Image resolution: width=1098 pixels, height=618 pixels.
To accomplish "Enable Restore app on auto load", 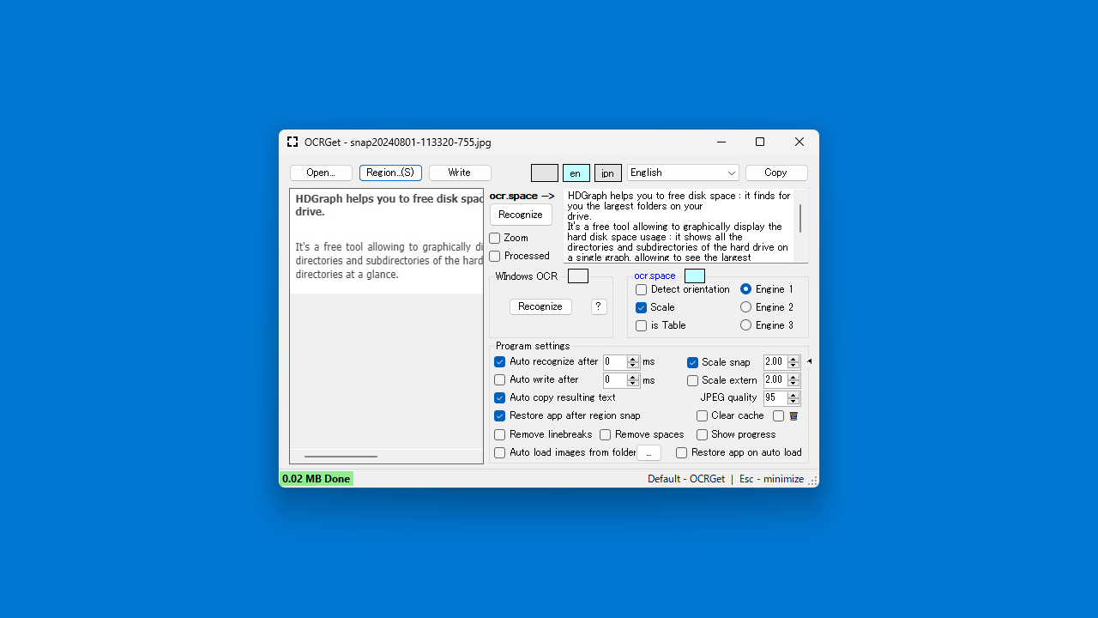I will [682, 452].
